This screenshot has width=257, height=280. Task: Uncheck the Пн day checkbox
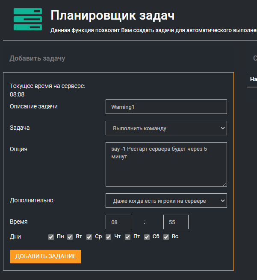[x=51, y=237]
